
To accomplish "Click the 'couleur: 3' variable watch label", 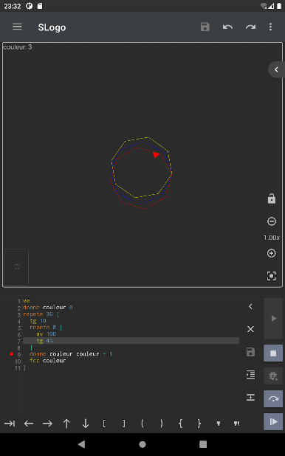I will [x=18, y=46].
